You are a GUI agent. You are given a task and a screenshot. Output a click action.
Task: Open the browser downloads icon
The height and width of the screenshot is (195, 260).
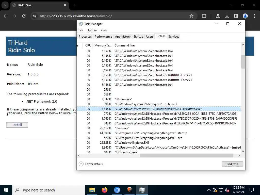tap(227, 16)
